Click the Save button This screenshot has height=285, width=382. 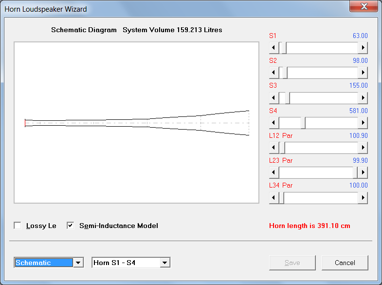click(292, 263)
